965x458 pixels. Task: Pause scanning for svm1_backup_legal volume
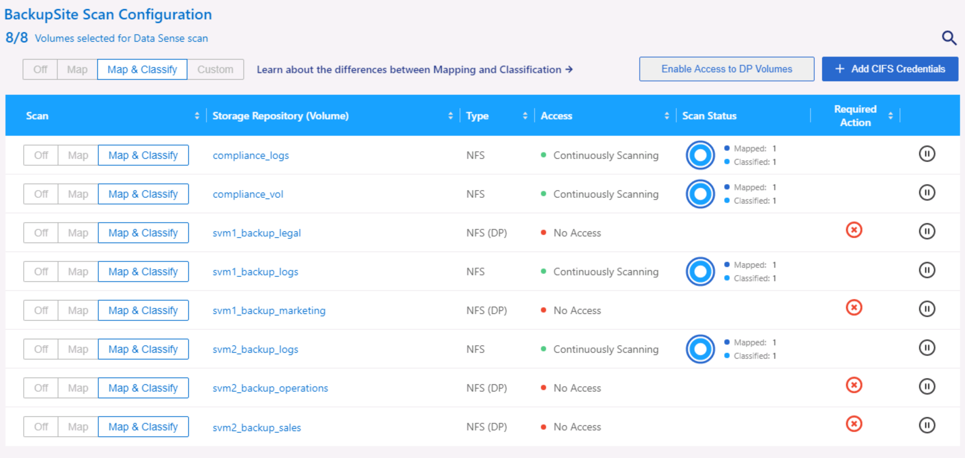coord(927,232)
